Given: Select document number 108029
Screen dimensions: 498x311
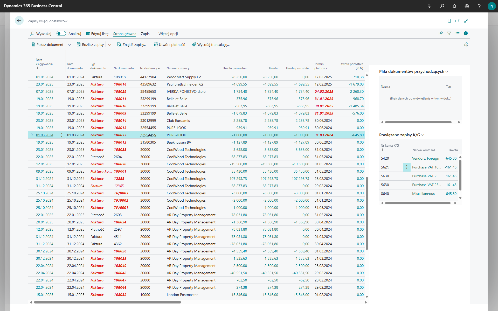Looking at the screenshot, I should 120,91.
